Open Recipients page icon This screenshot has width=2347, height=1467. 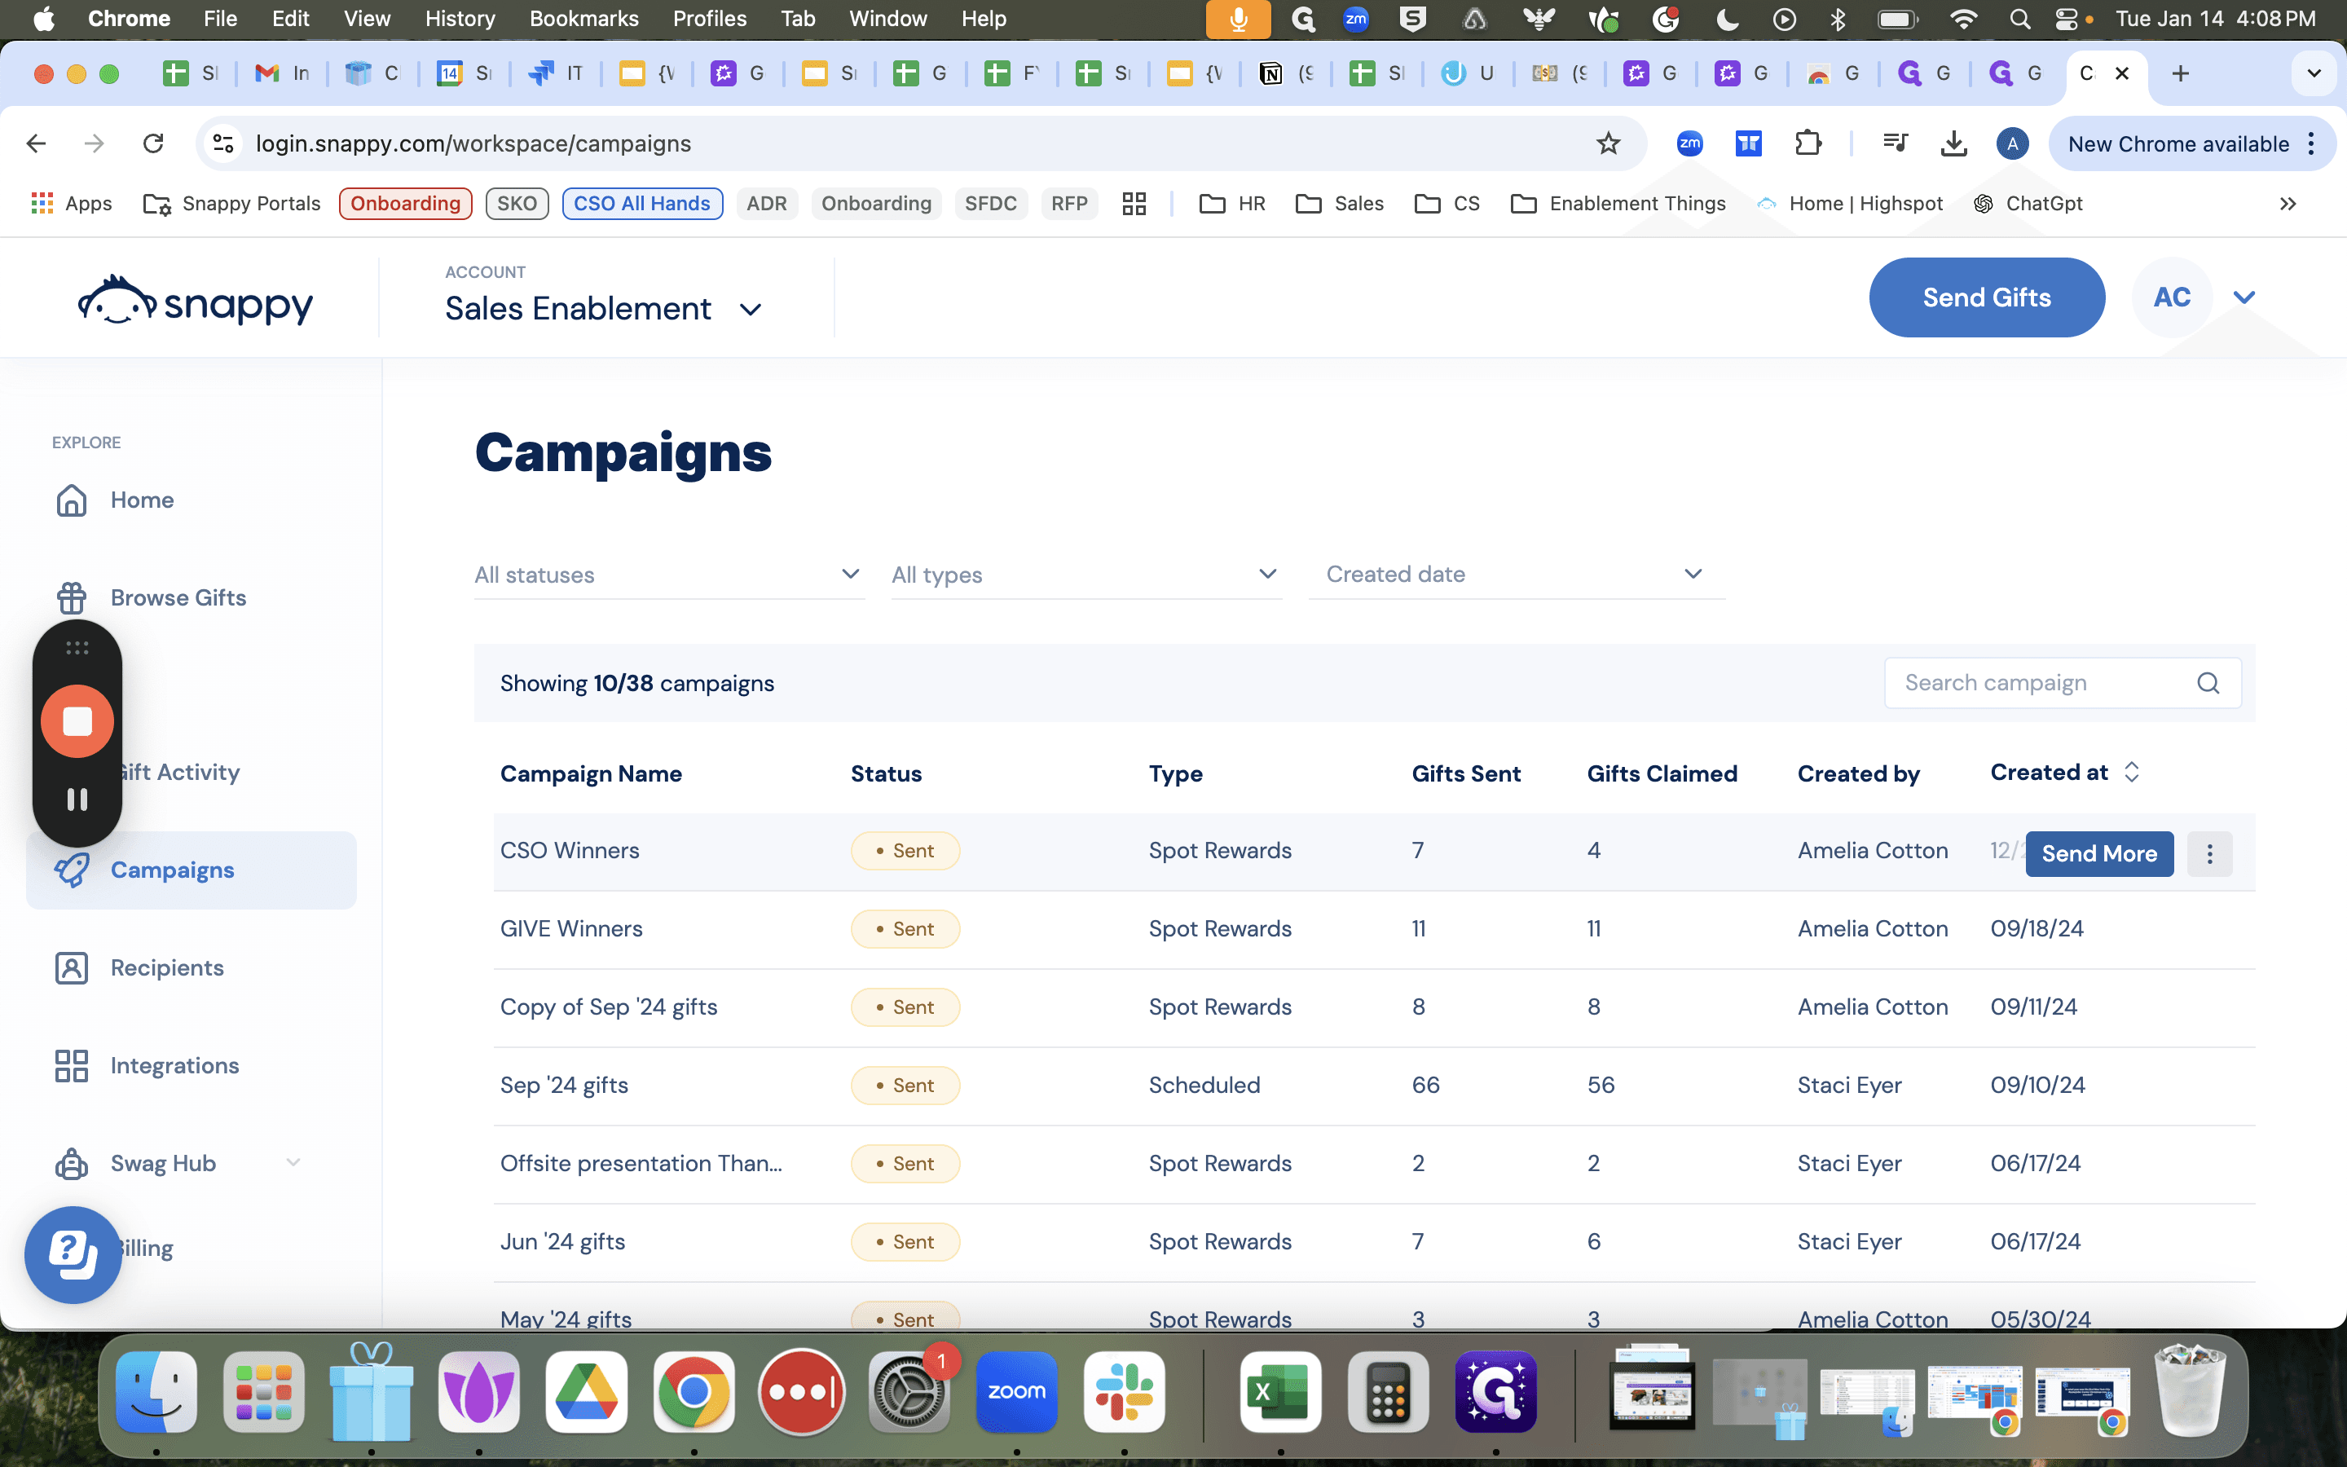point(72,967)
